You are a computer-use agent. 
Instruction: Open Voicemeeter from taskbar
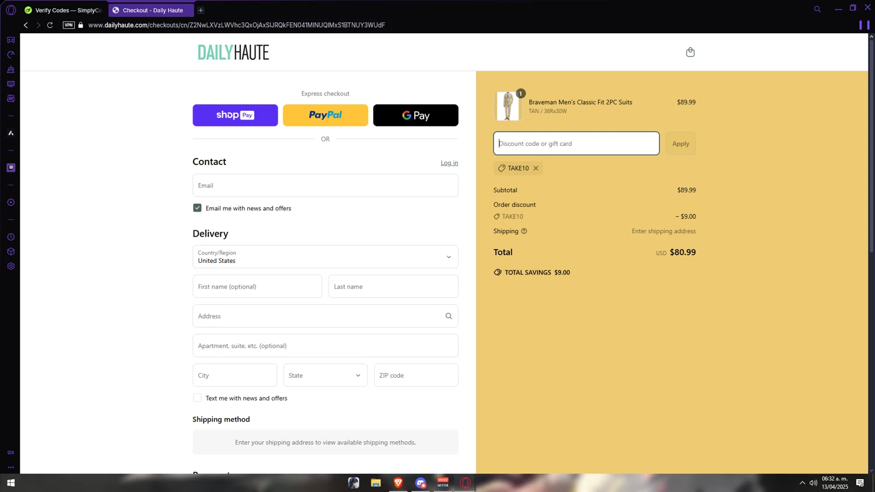point(443,483)
